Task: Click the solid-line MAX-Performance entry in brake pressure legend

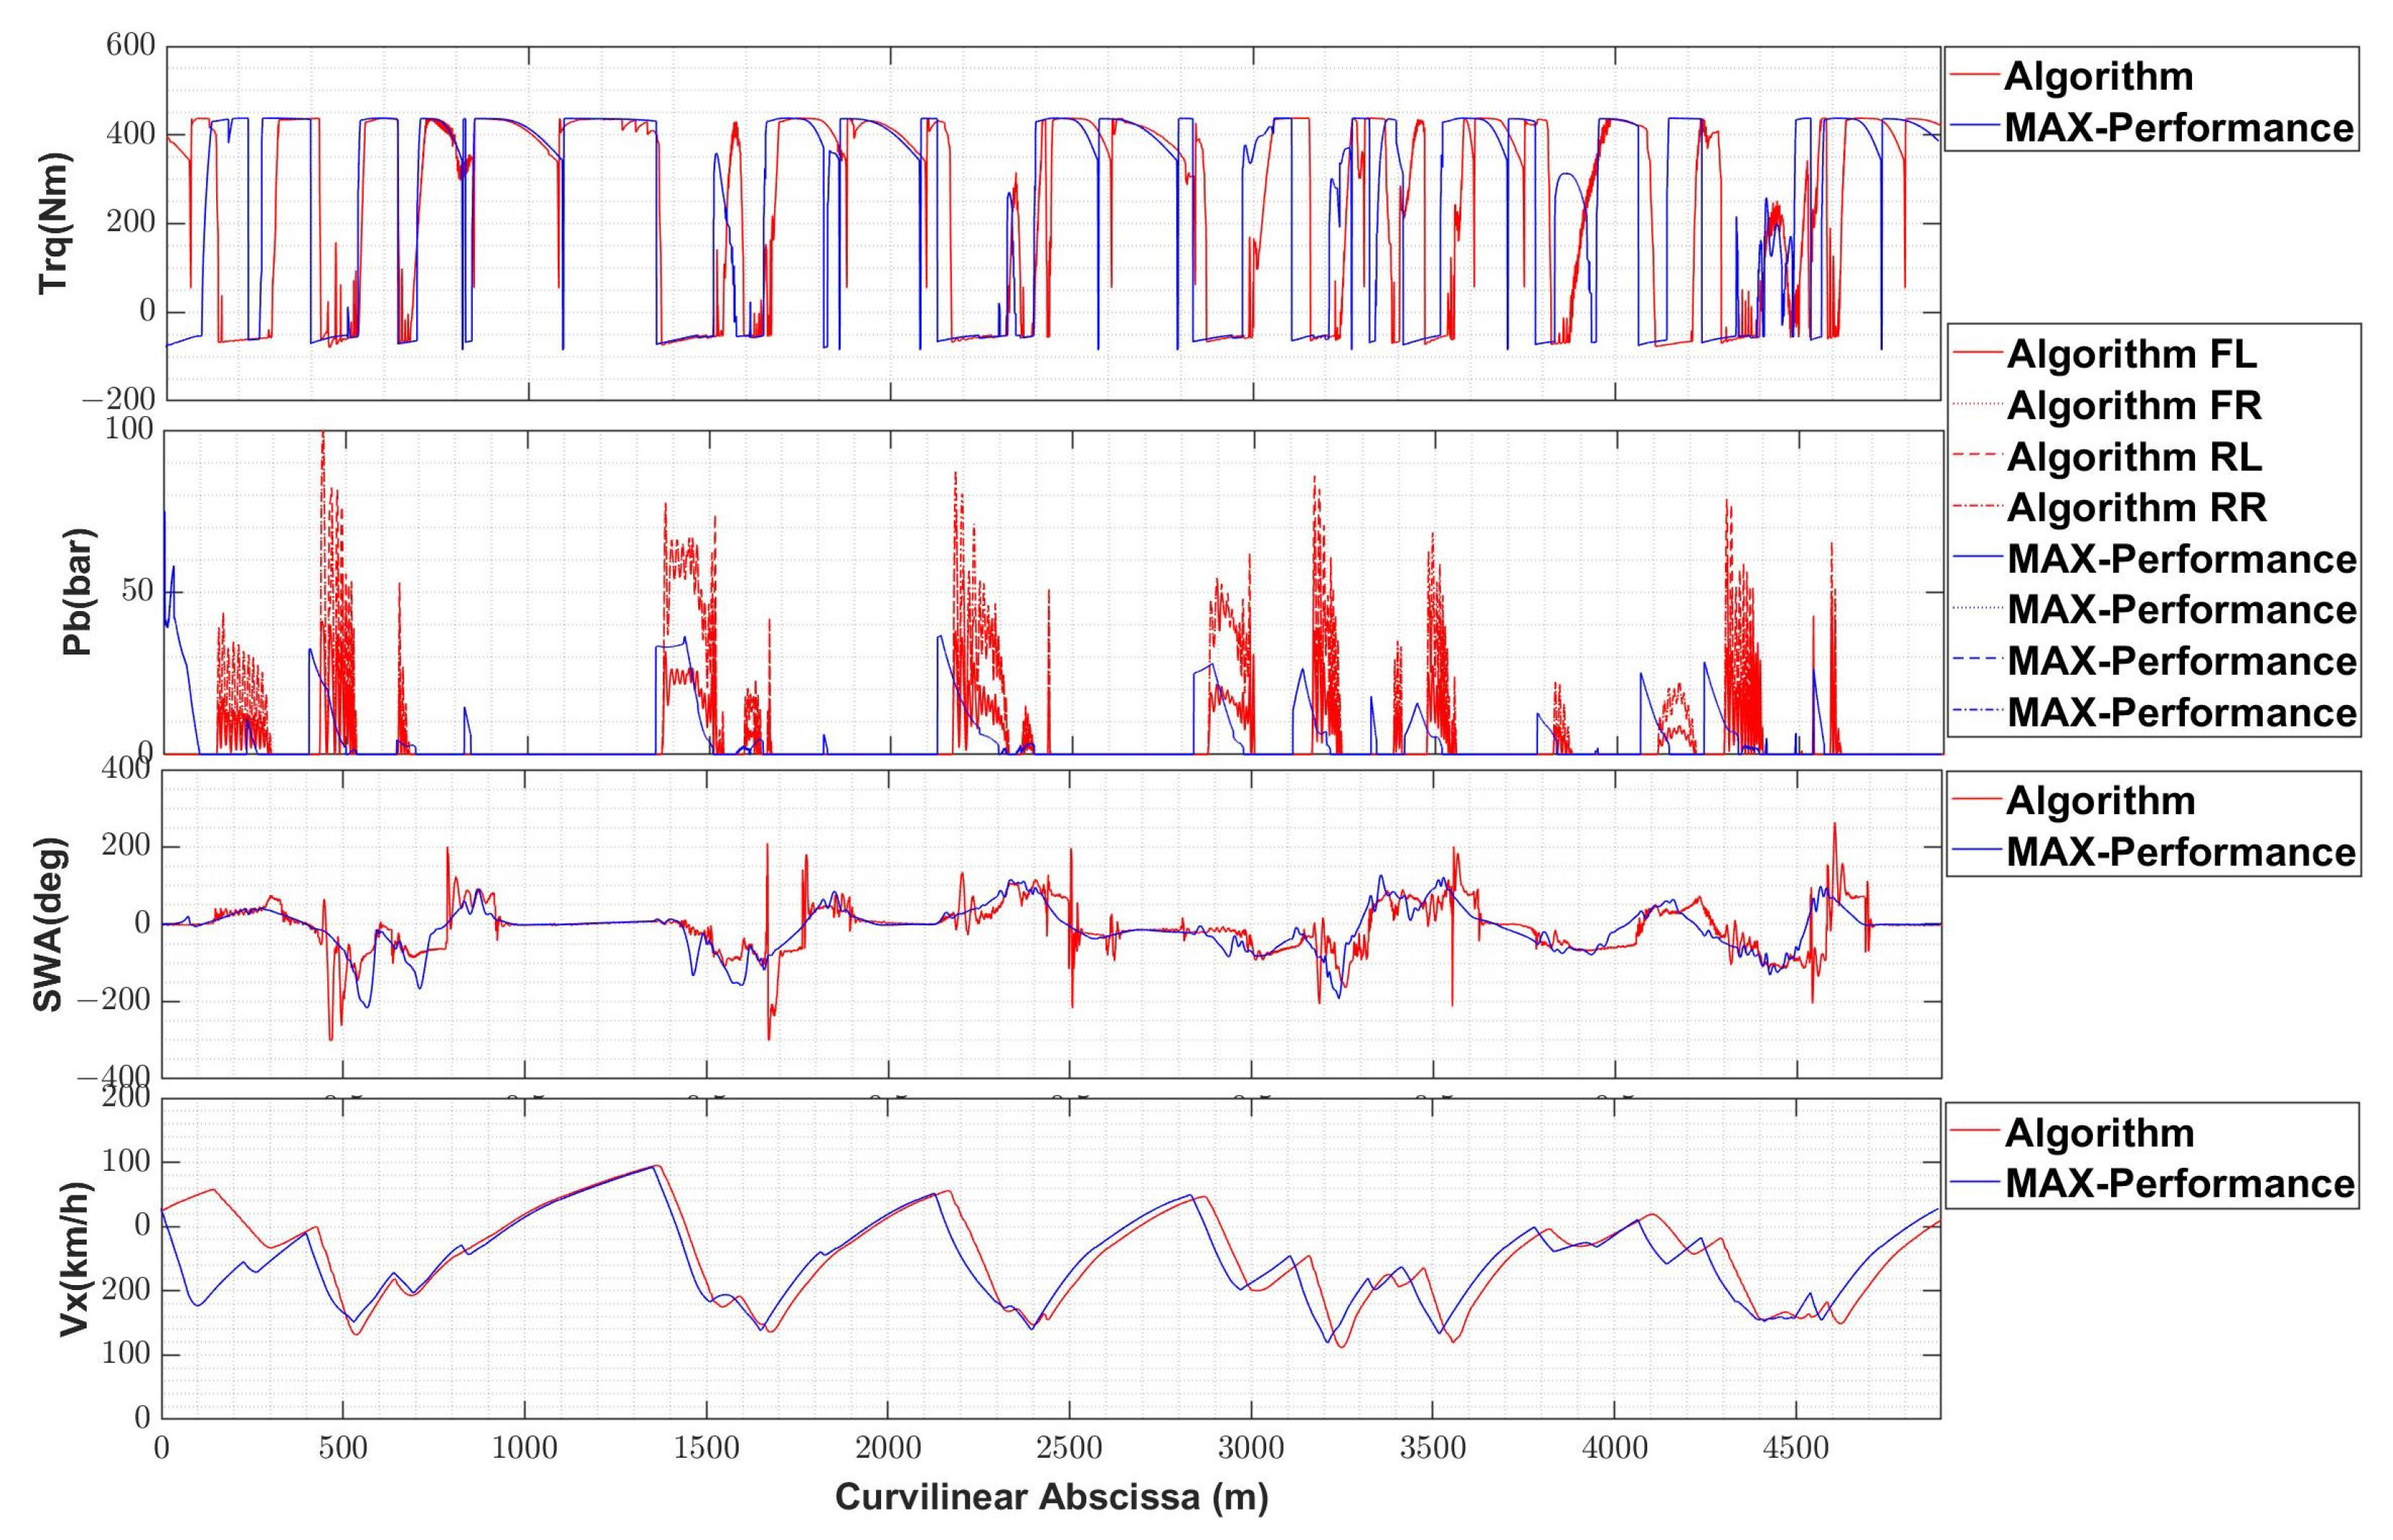Action: click(2181, 559)
